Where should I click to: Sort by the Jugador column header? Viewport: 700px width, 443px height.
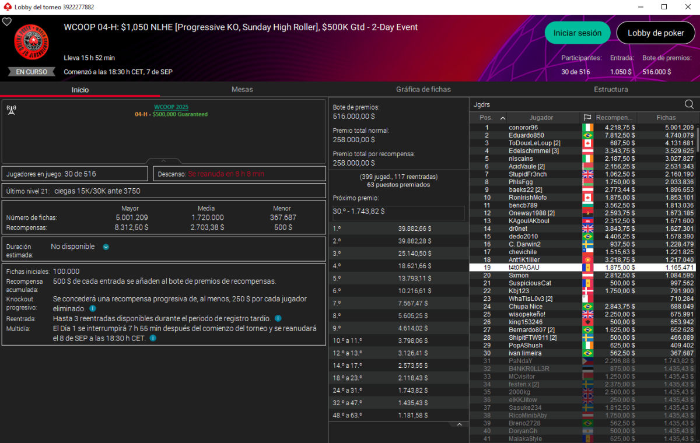(541, 118)
